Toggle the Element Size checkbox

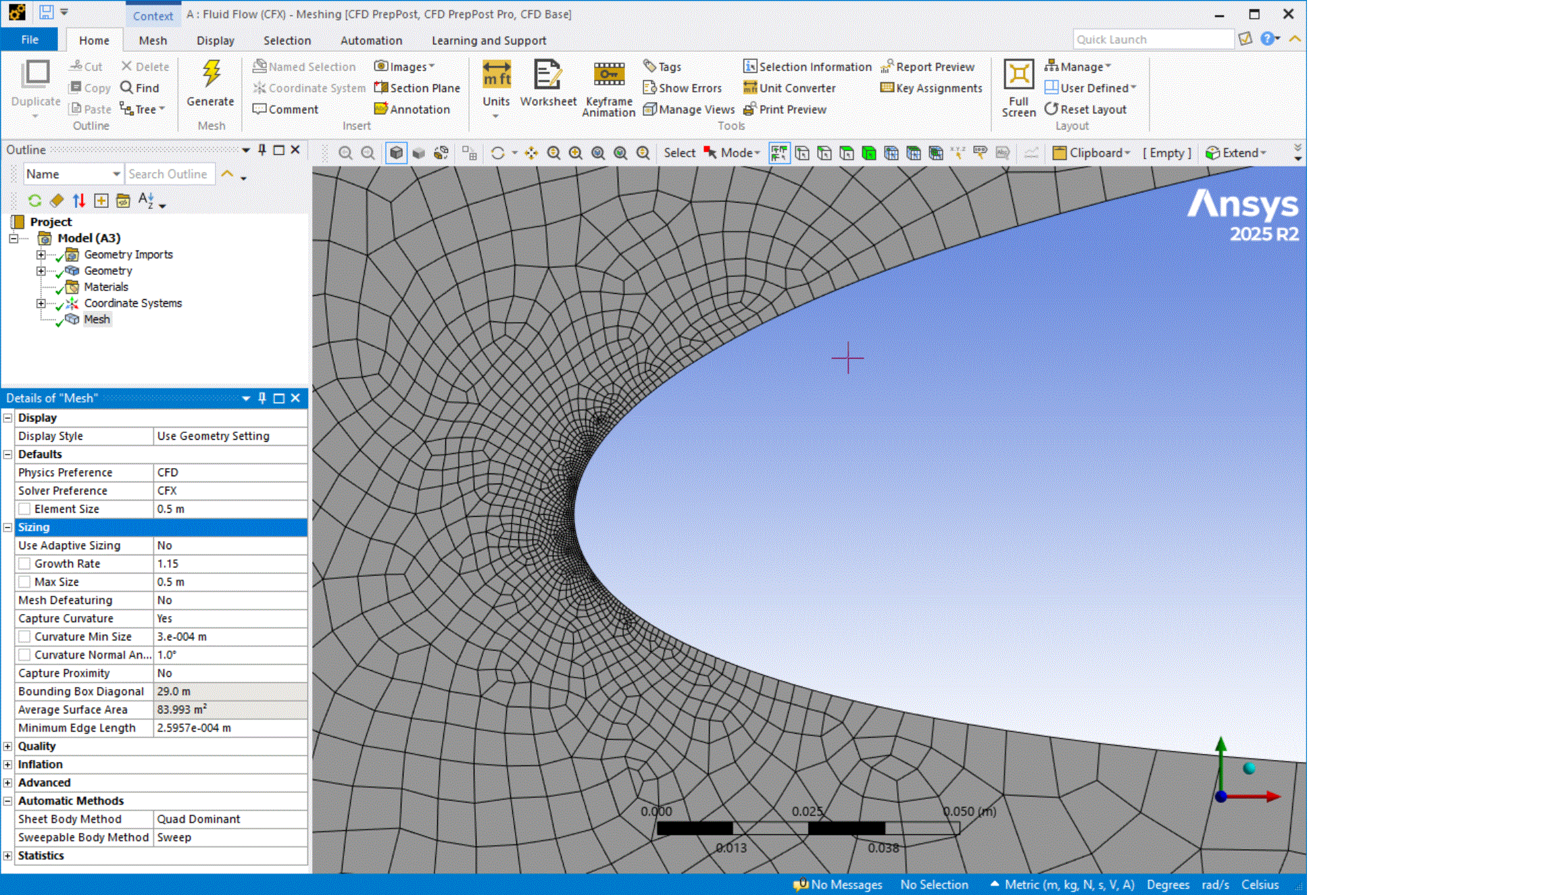[x=24, y=509]
